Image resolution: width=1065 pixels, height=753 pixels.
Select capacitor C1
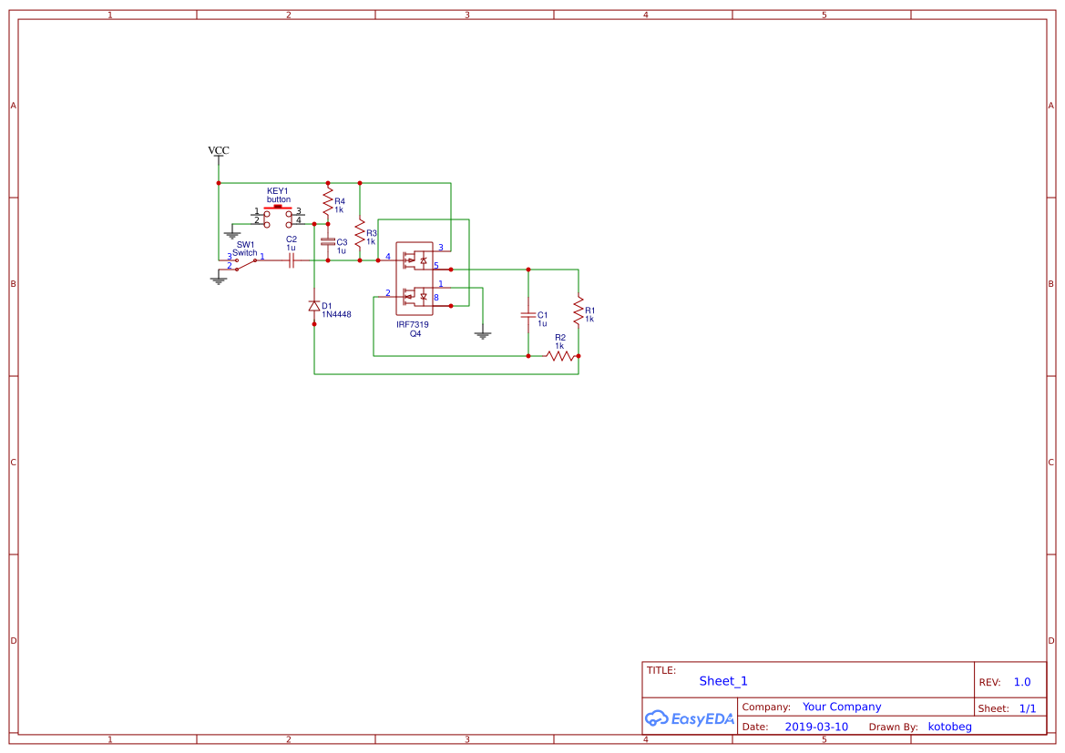point(528,317)
